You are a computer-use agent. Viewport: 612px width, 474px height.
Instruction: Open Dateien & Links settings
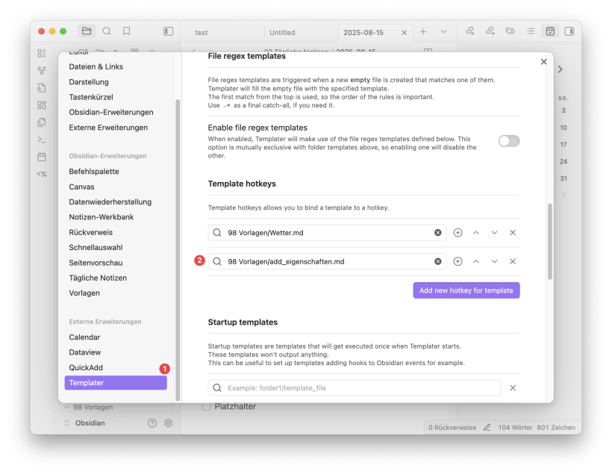point(96,66)
